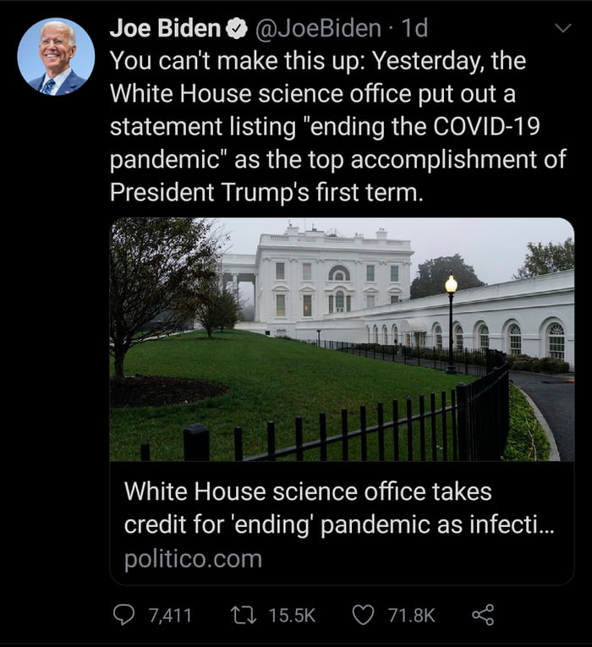592x647 pixels.
Task: Open the share icon options
Action: (482, 615)
